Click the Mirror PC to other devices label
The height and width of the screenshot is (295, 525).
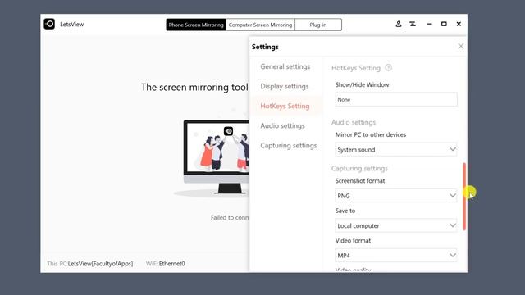pyautogui.click(x=371, y=134)
